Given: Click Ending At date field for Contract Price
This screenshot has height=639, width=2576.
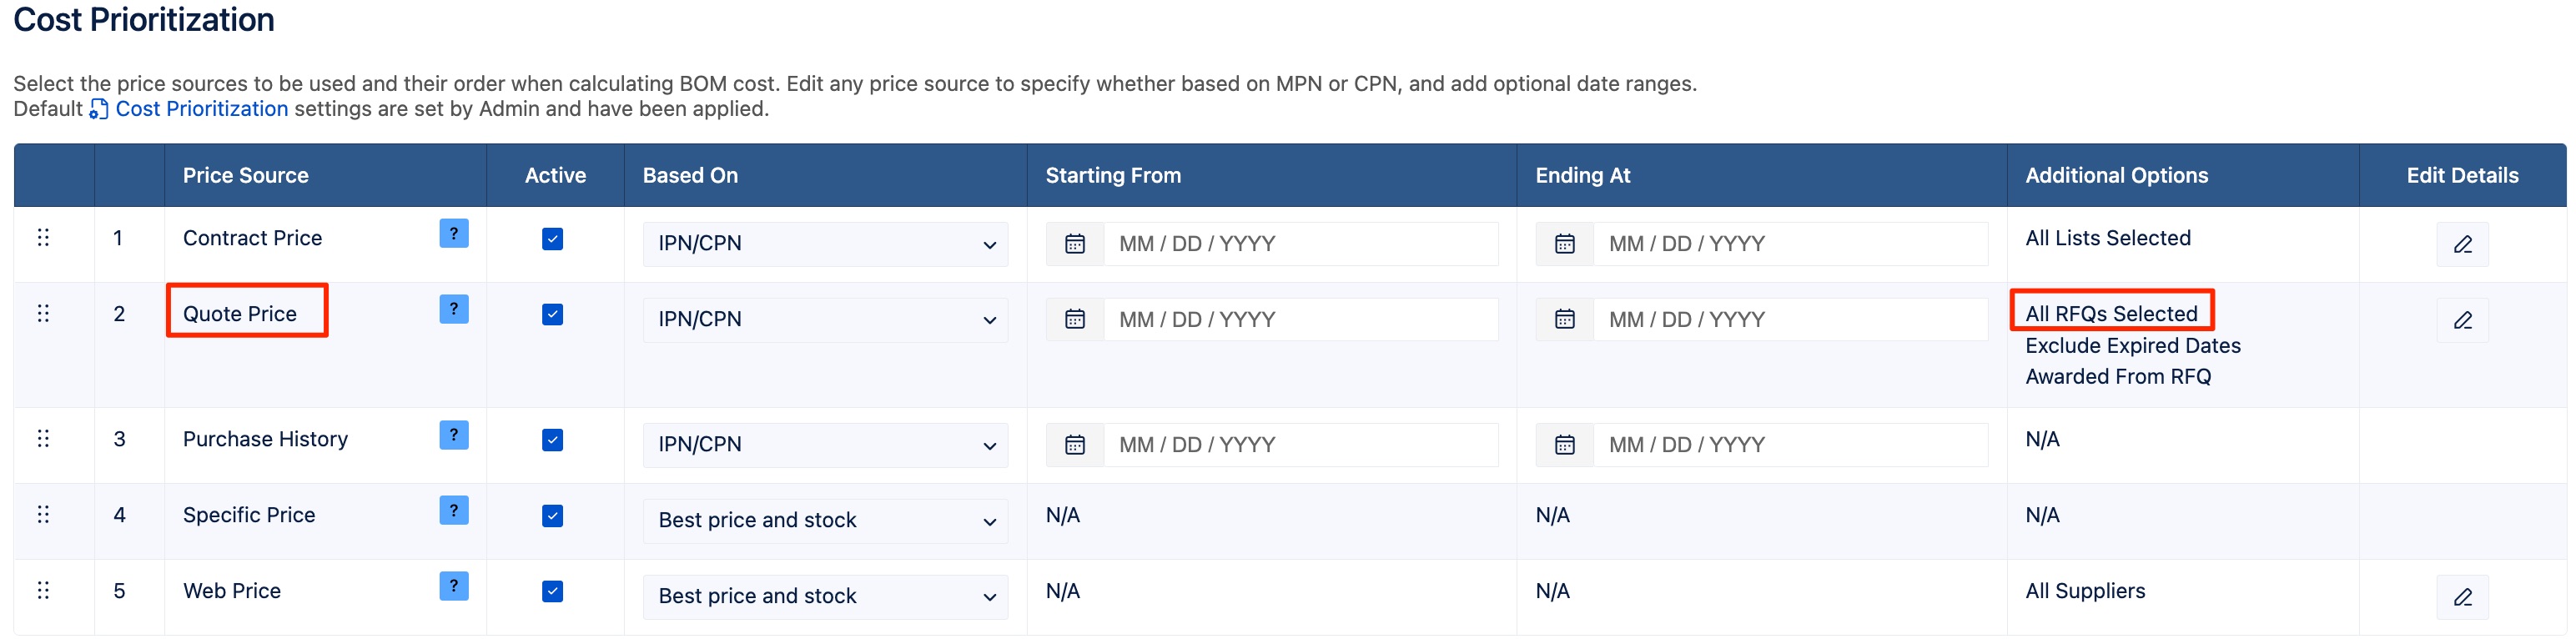Looking at the screenshot, I should point(1790,244).
